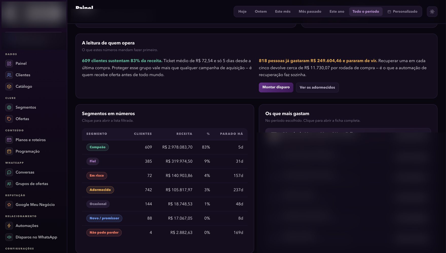Click the Personalizado calendar icon
Image resolution: width=446 pixels, height=253 pixels.
pyautogui.click(x=389, y=12)
